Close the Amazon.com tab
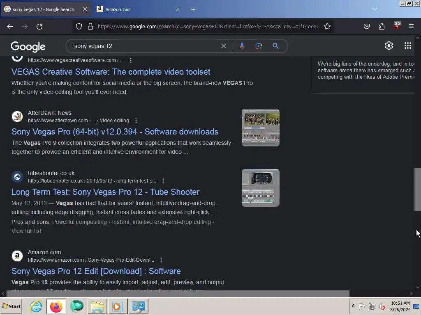 tap(178, 9)
